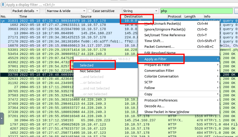Open the Prepare as Filter submenu
This screenshot has width=238, height=137.
tap(157, 65)
